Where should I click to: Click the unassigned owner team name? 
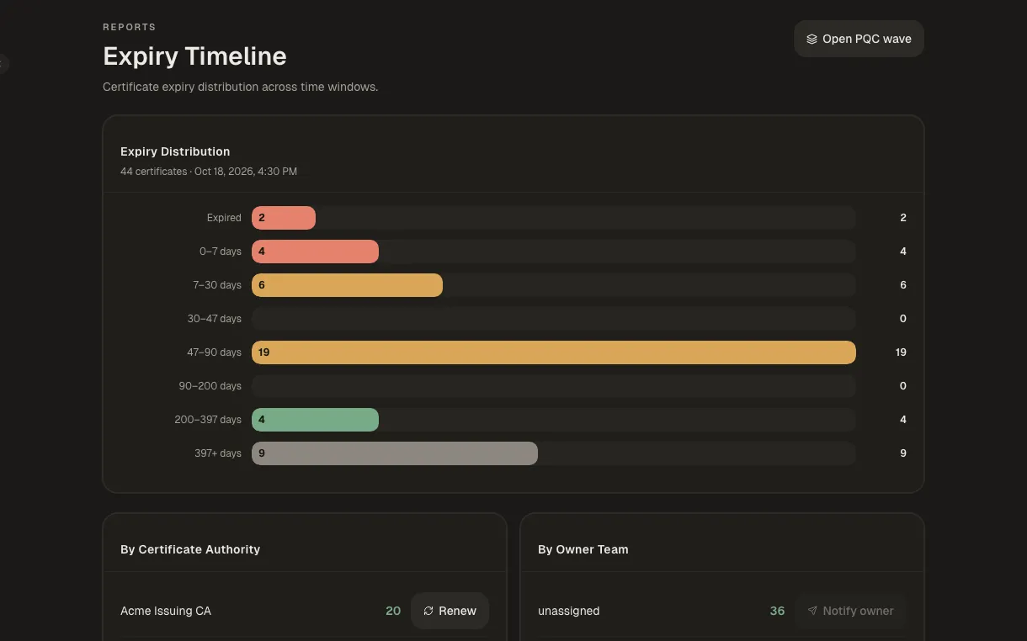pyautogui.click(x=569, y=611)
